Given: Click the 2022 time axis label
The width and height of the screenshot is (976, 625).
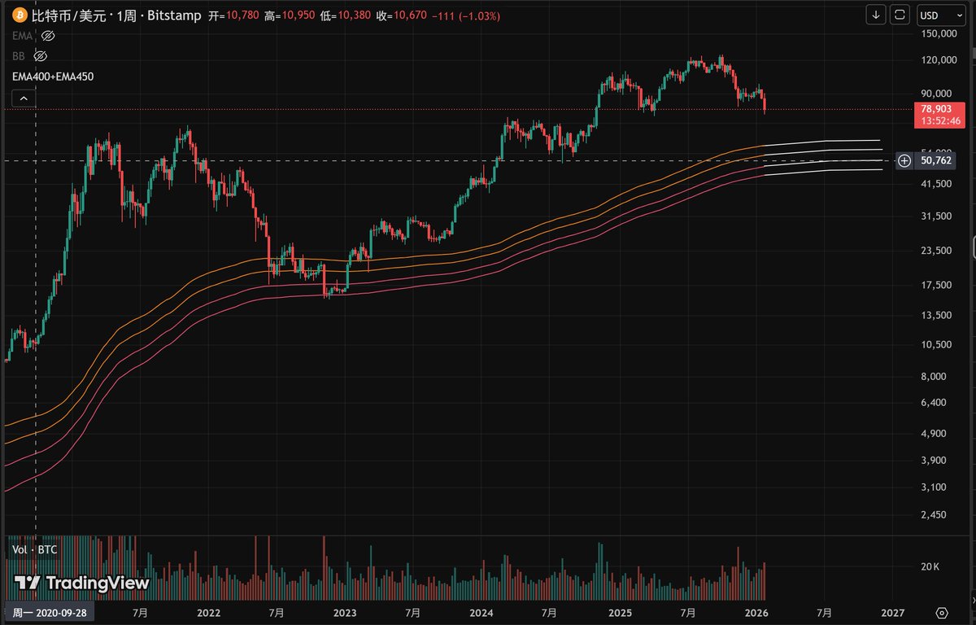Looking at the screenshot, I should pyautogui.click(x=209, y=612).
